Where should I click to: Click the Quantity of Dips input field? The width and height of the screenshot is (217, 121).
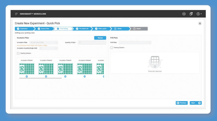click(92, 43)
